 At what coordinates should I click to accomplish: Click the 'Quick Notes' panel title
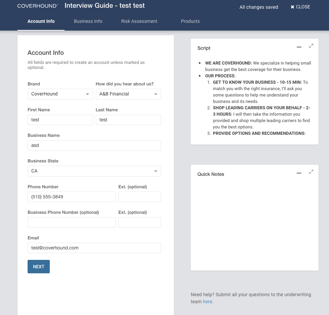[211, 174]
